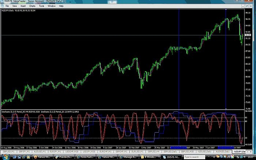Switch to the USDJPY,M30 chart tab
The width and height of the screenshot is (256, 160).
pos(89,152)
